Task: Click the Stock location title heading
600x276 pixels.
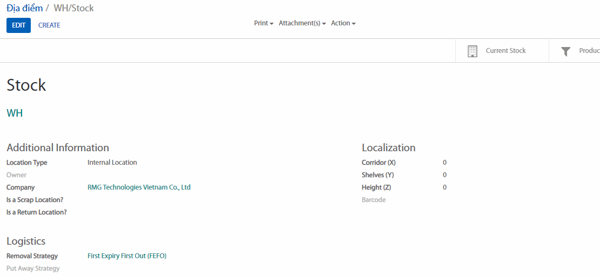Action: [x=26, y=85]
